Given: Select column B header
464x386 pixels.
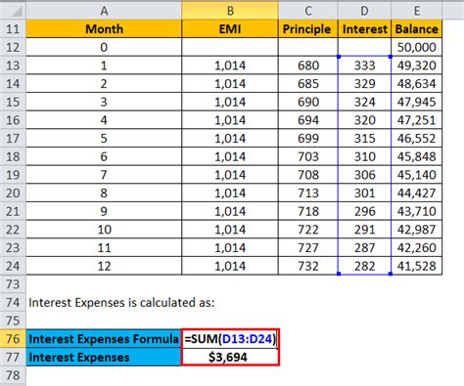Looking at the screenshot, I should pyautogui.click(x=230, y=11).
